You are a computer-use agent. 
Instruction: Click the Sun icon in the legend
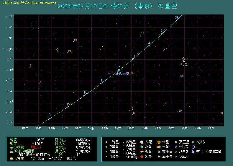tap(142, 142)
